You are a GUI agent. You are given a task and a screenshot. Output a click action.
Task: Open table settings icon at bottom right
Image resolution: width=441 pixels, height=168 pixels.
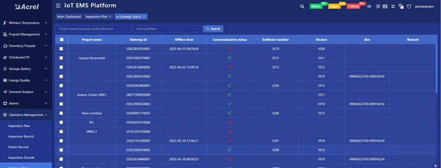(435, 165)
